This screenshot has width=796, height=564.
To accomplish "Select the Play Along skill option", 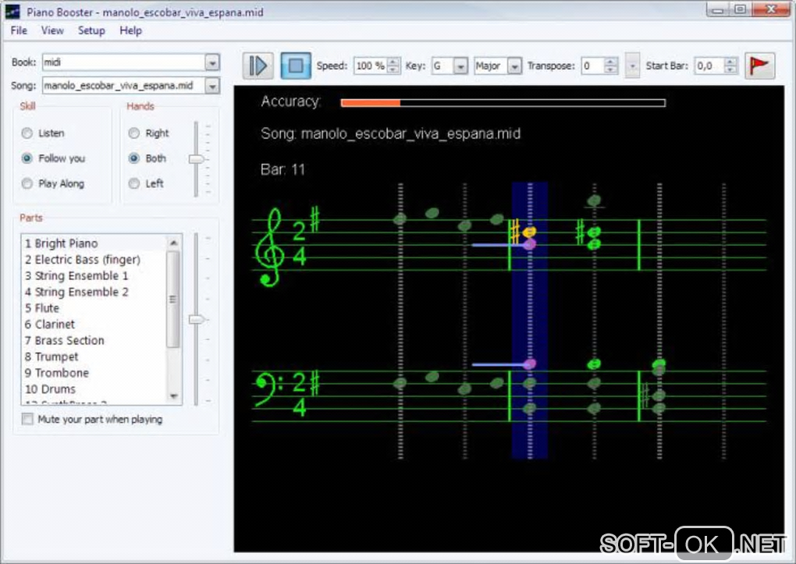I will click(x=27, y=183).
